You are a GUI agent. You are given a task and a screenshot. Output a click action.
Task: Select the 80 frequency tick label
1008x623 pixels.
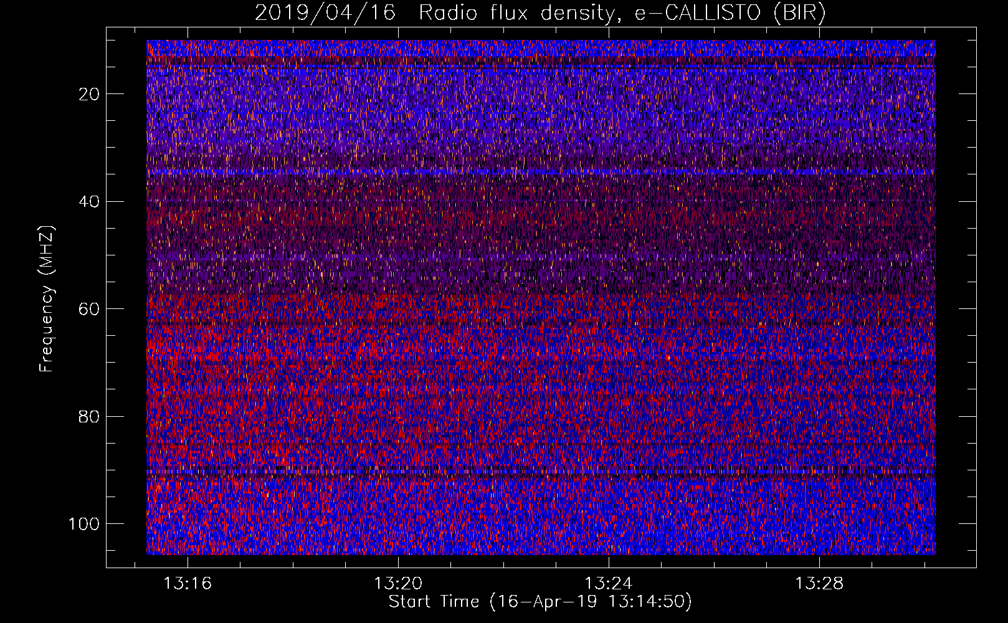[x=90, y=417]
